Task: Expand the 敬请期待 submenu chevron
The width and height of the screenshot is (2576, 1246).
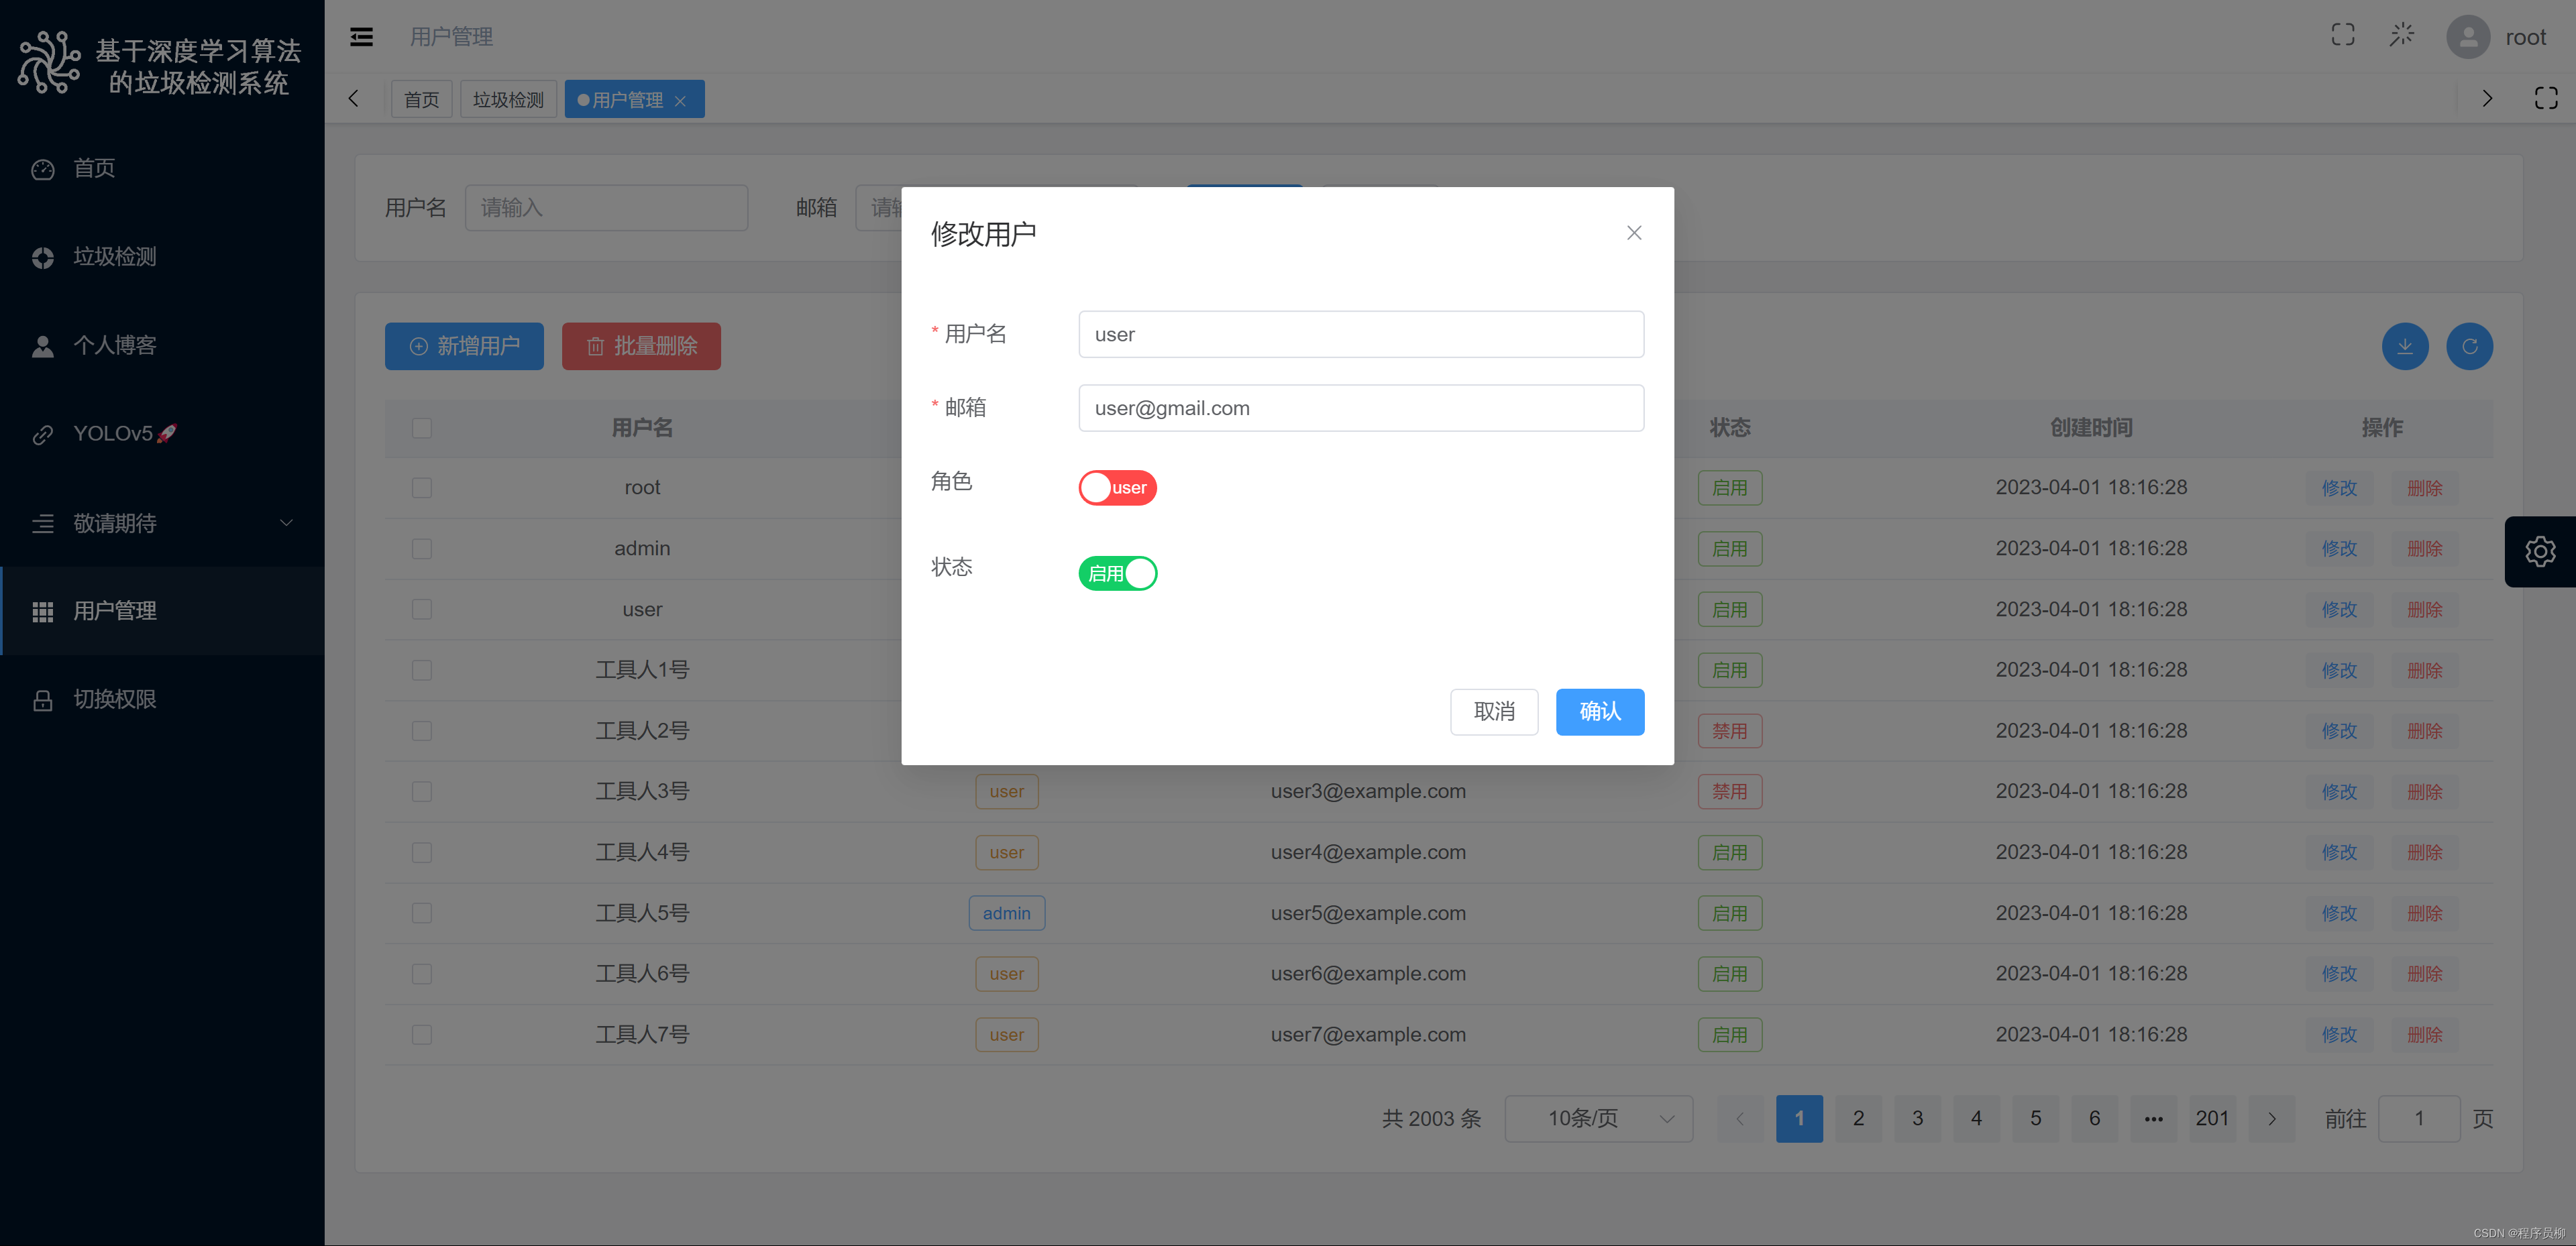Action: (x=286, y=523)
